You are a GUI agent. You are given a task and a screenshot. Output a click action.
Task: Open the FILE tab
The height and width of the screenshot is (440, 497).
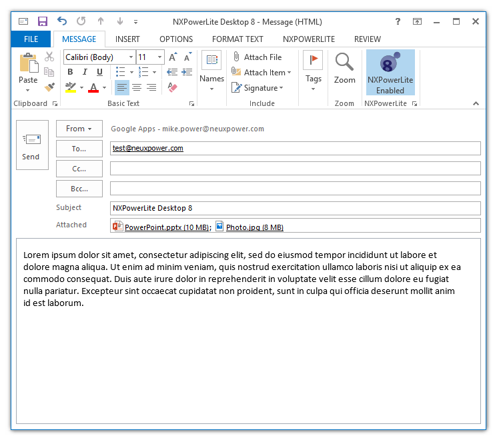[x=31, y=39]
